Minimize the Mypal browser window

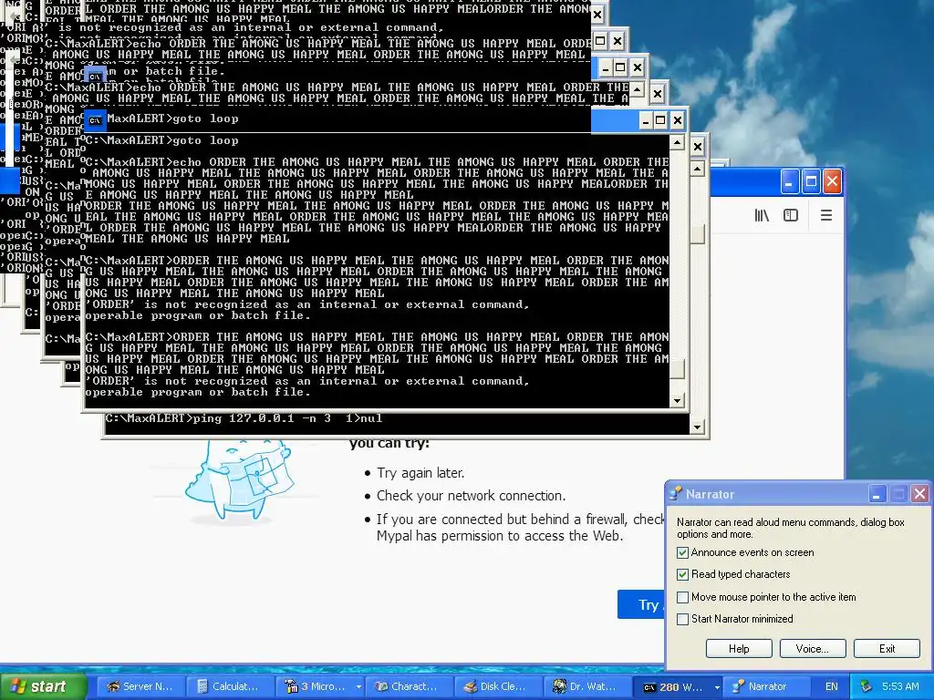pos(789,182)
